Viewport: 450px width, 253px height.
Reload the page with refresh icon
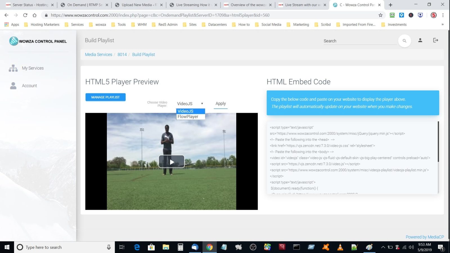(25, 15)
